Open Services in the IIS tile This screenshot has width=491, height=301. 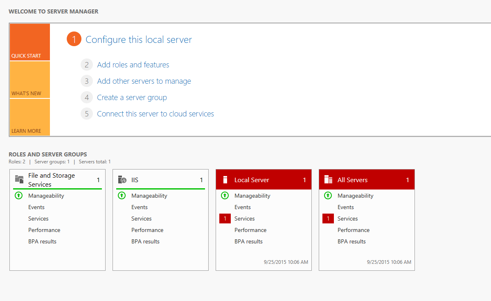[142, 219]
